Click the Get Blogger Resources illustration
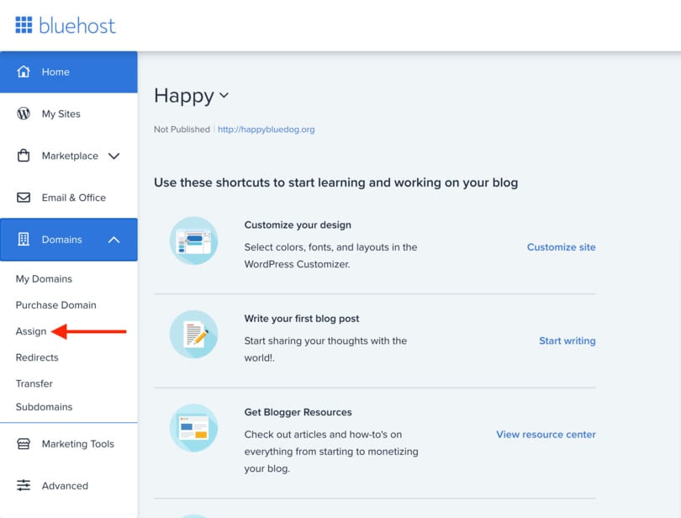The image size is (681, 518). click(x=193, y=428)
